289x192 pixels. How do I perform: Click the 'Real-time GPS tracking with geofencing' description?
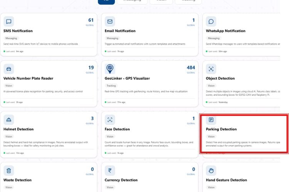tap(146, 91)
